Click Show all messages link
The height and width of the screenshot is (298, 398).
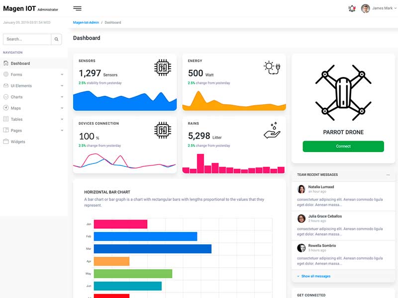[x=316, y=276]
